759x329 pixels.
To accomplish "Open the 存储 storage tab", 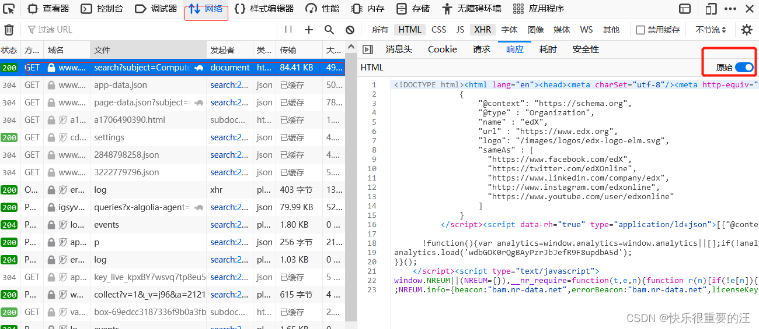I will 413,9.
